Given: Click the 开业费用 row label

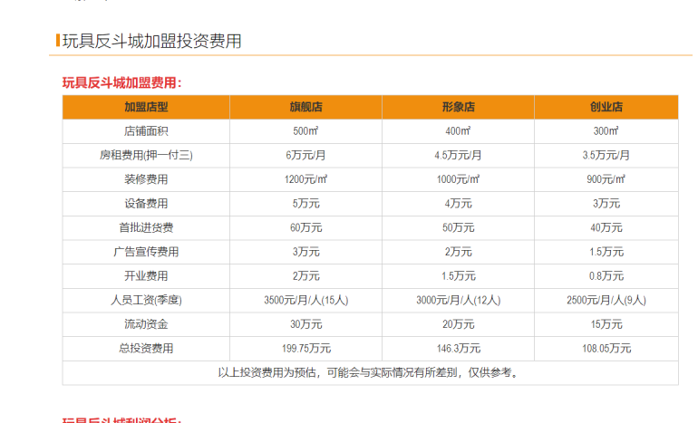Looking at the screenshot, I should (146, 276).
